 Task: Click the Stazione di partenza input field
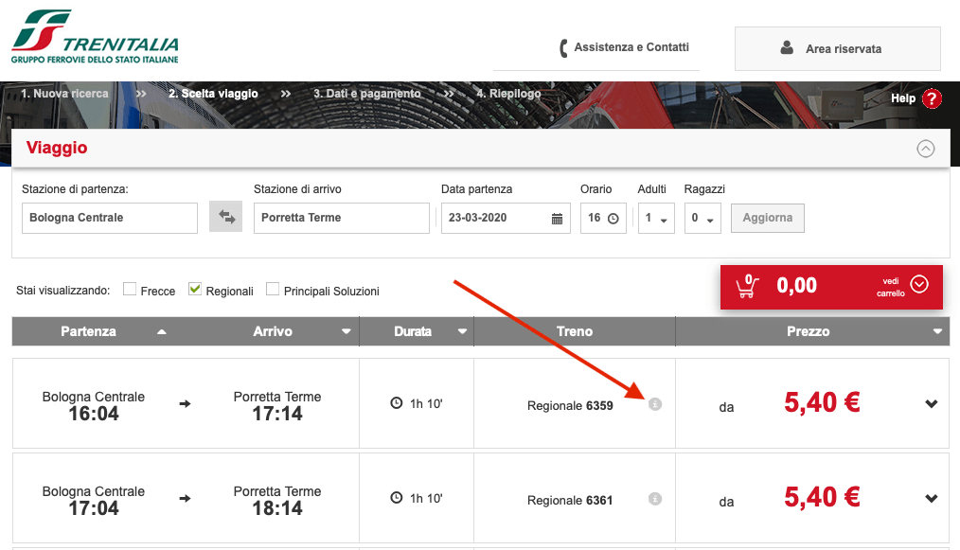pos(110,218)
